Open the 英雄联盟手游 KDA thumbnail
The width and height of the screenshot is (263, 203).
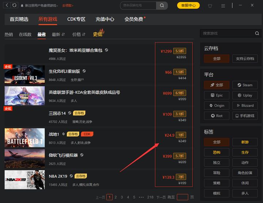click(25, 96)
